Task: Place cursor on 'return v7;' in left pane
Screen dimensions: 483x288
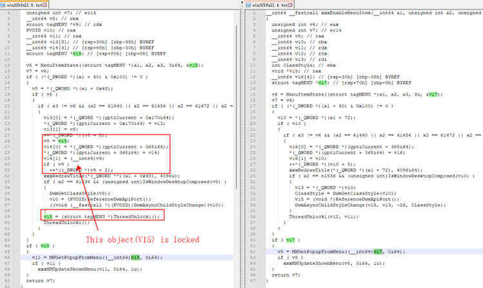Action: (39, 280)
